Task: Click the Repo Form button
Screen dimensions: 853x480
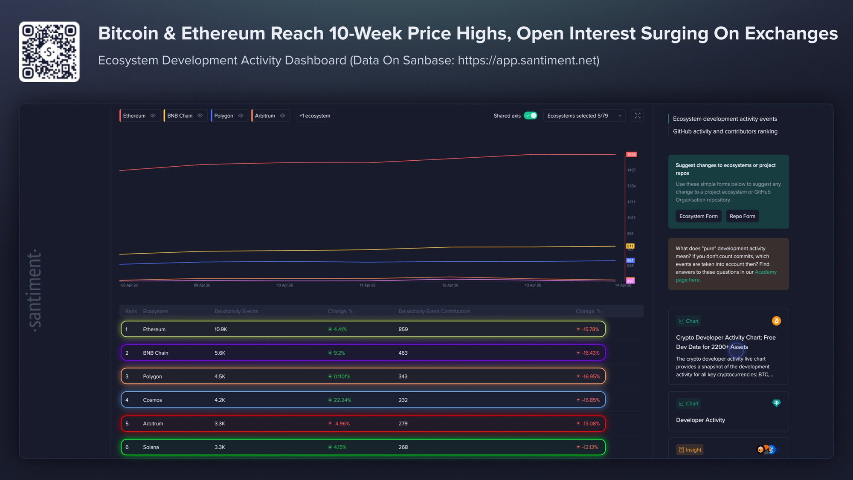Action: point(742,216)
